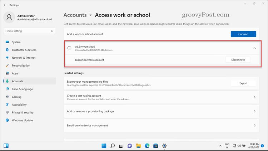268x151 pixels.
Task: Click the back arrow in Settings
Action: point(5,5)
